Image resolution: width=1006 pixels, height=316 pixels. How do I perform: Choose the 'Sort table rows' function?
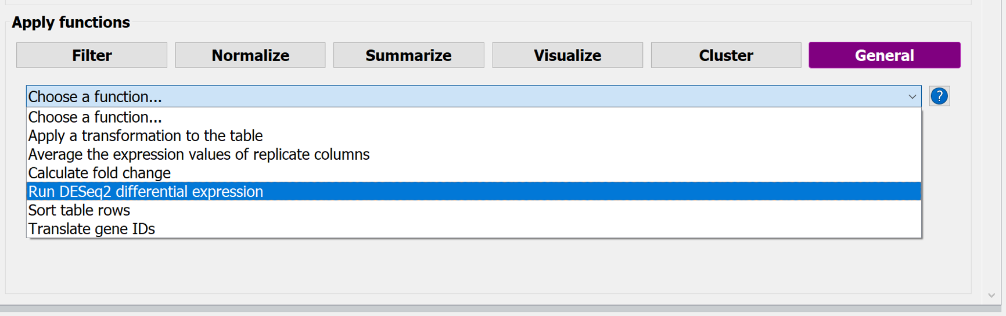coord(79,210)
